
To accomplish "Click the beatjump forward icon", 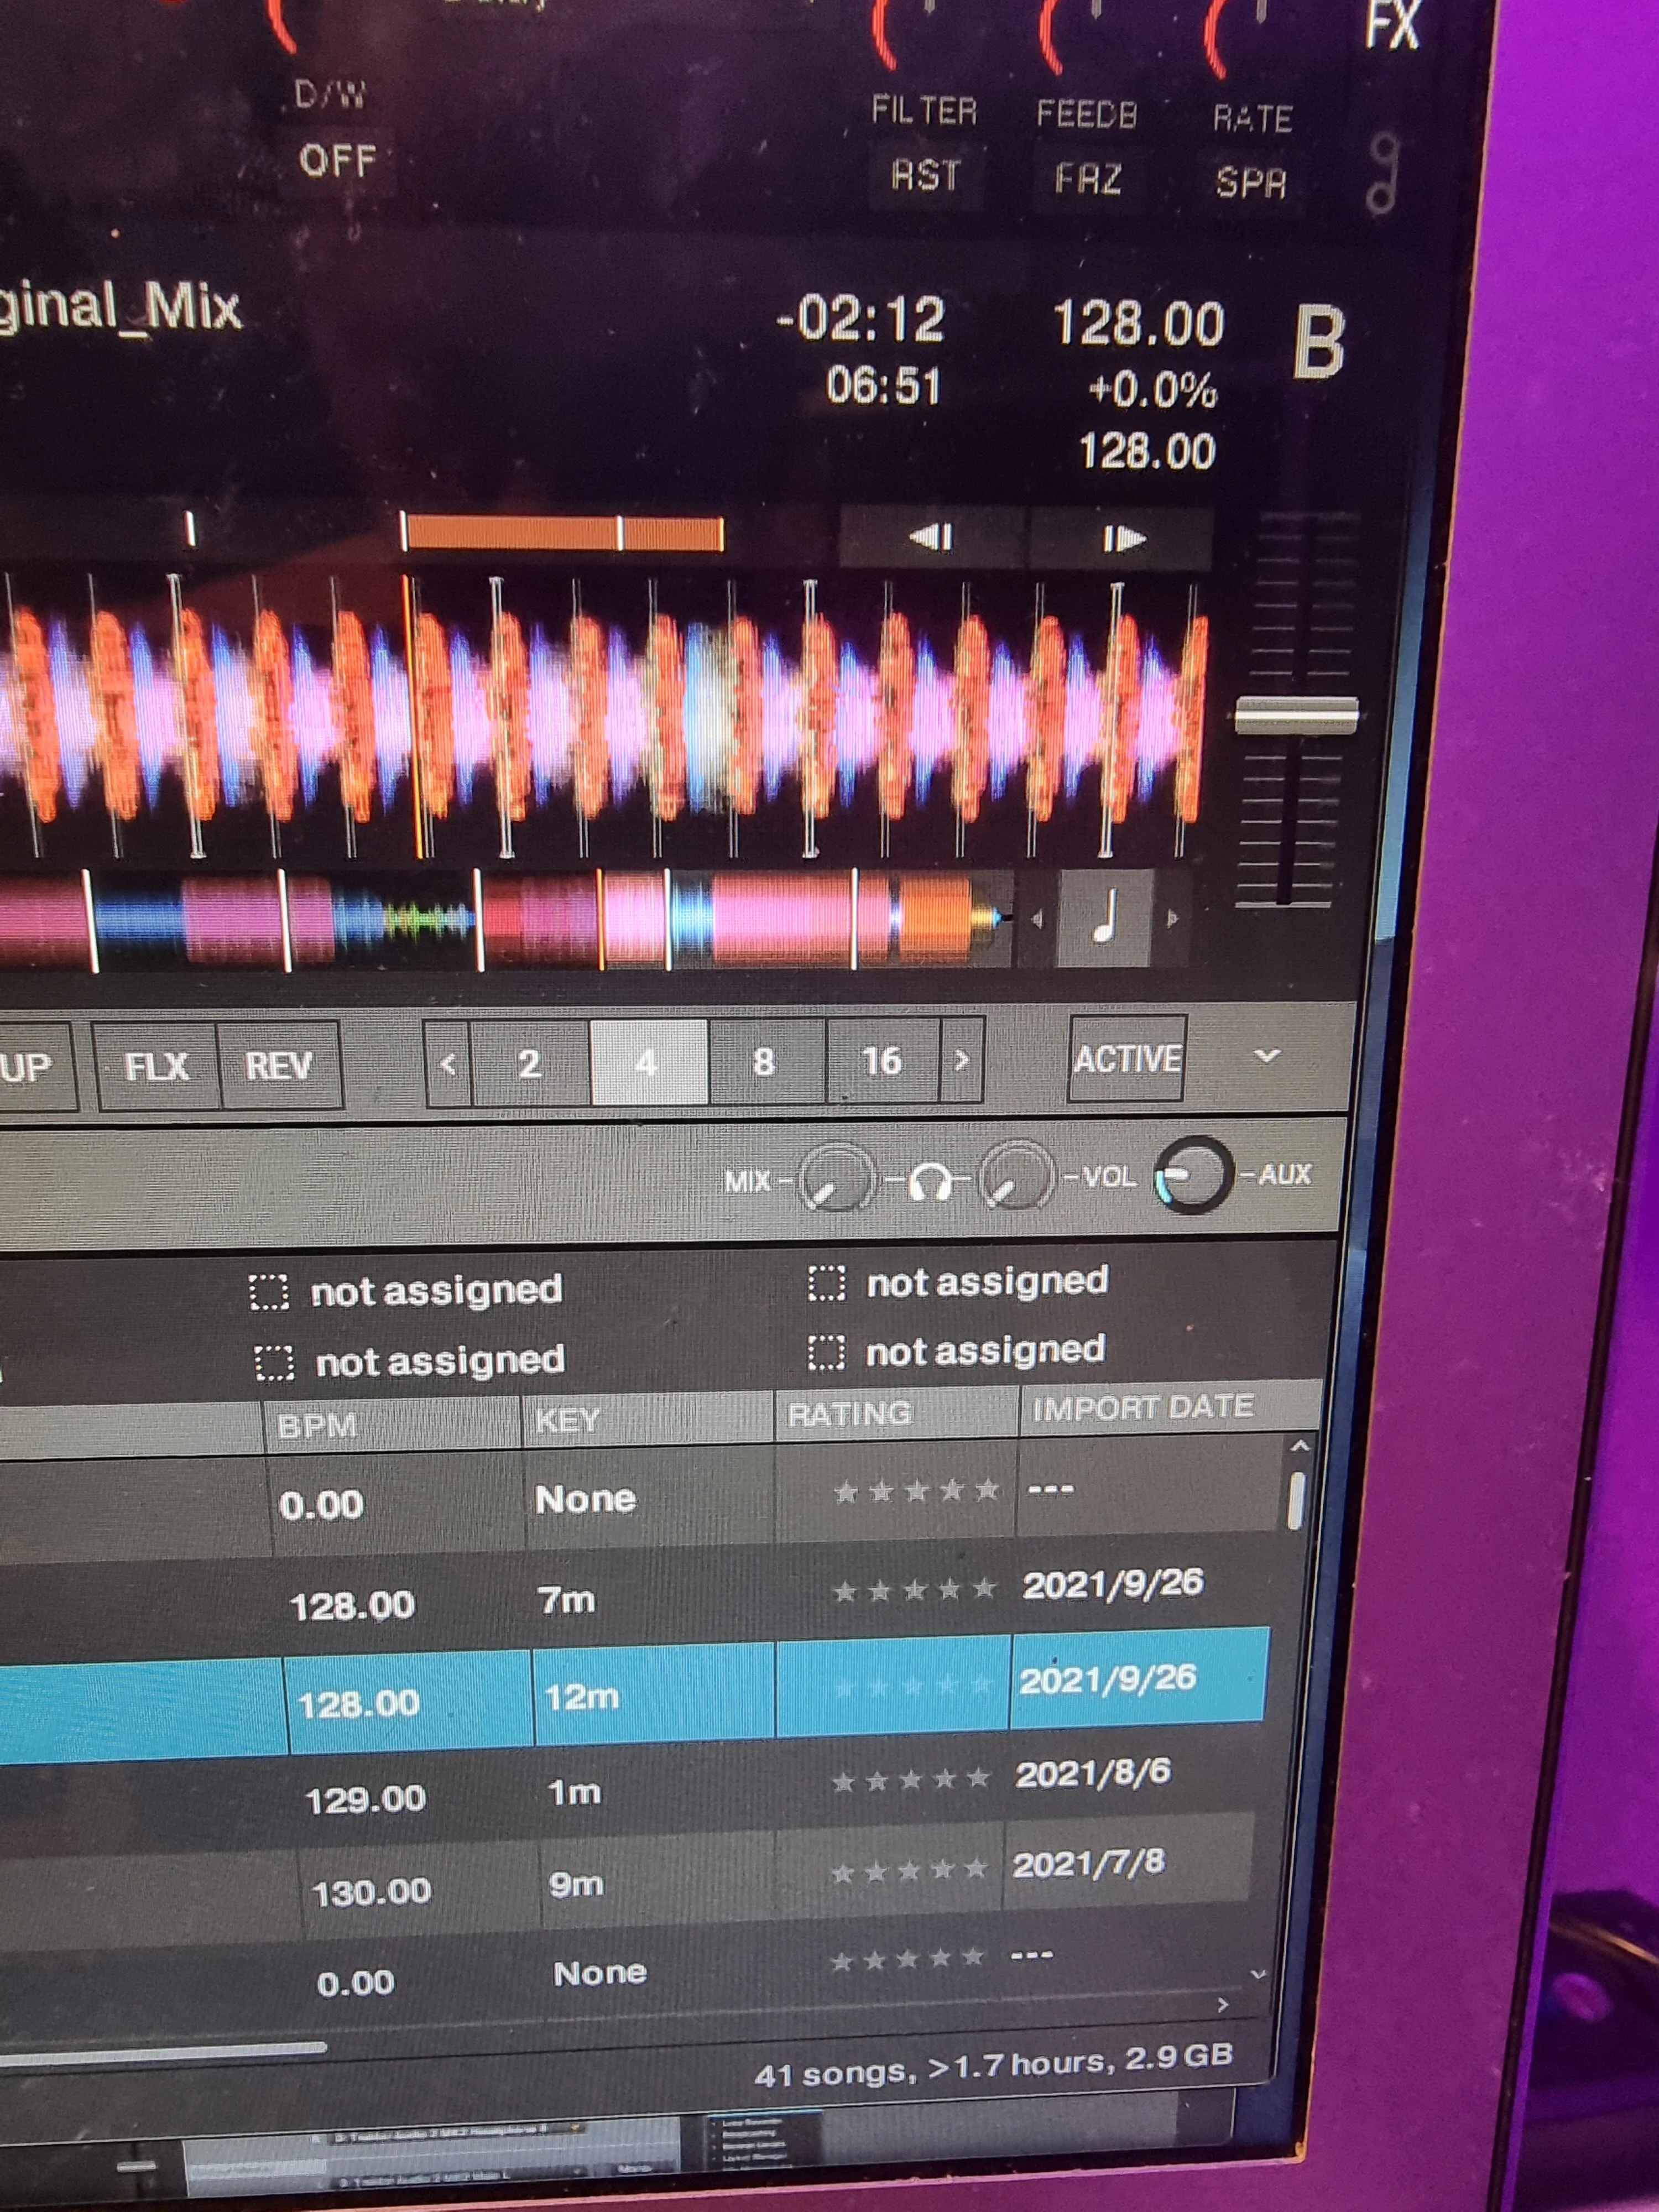I will (1122, 540).
